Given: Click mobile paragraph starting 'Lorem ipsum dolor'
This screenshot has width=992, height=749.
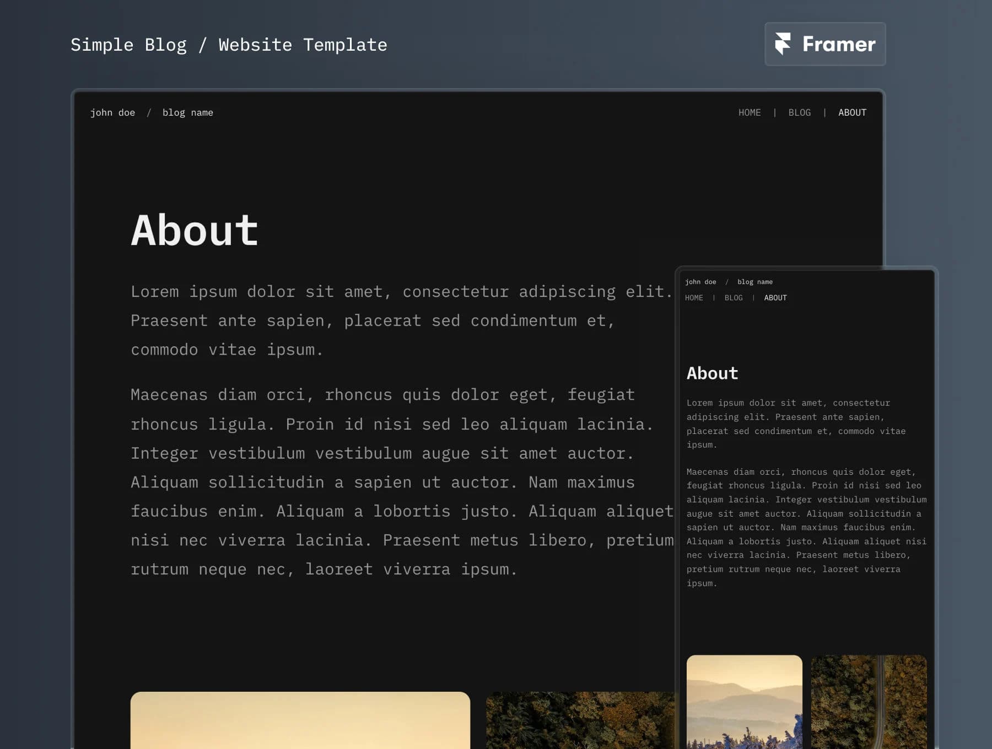Looking at the screenshot, I should point(796,424).
